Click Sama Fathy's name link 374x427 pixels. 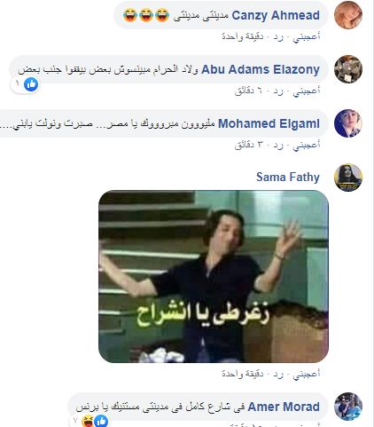(x=288, y=177)
